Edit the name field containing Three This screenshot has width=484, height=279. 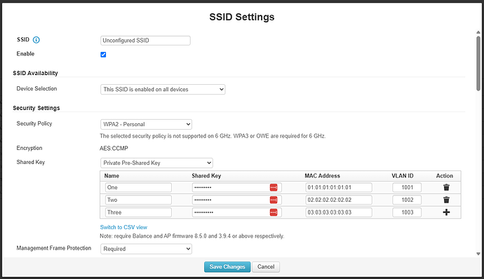tap(138, 212)
